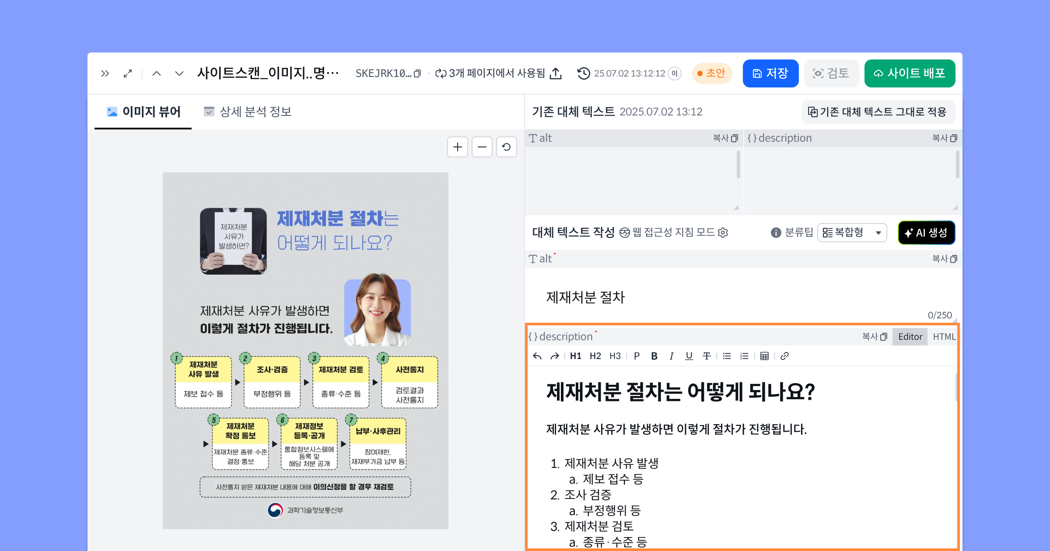Focus the new alt text input field

[743, 296]
